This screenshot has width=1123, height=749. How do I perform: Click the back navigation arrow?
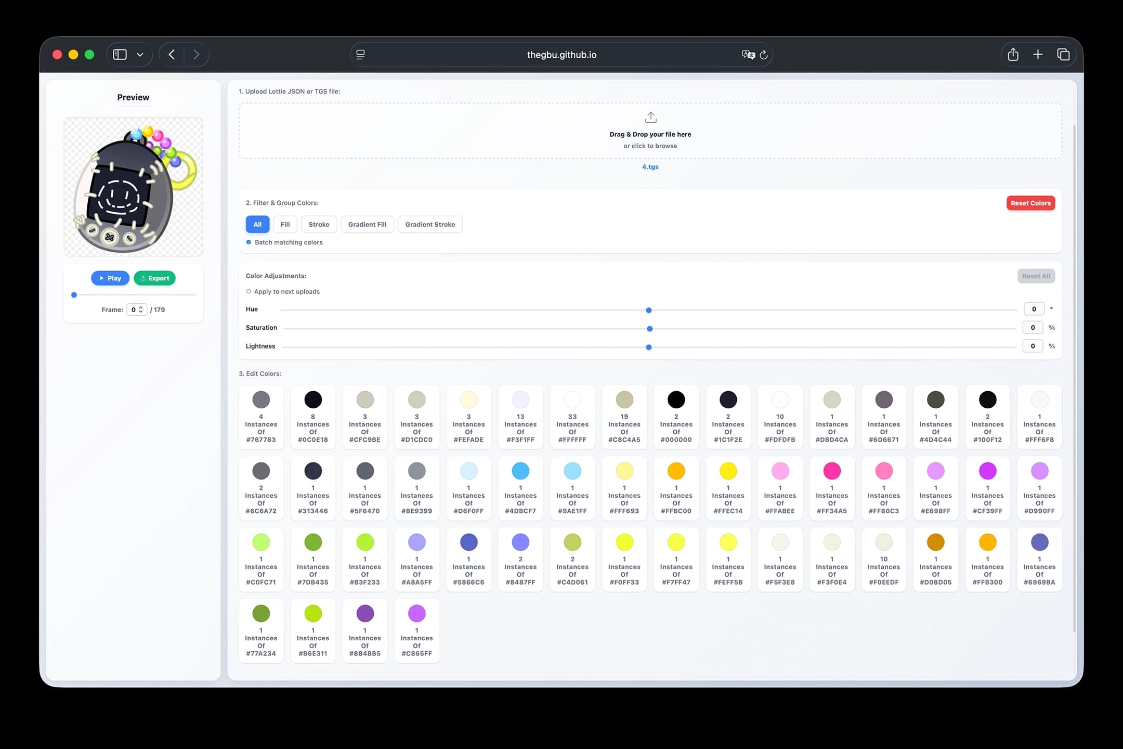[172, 54]
